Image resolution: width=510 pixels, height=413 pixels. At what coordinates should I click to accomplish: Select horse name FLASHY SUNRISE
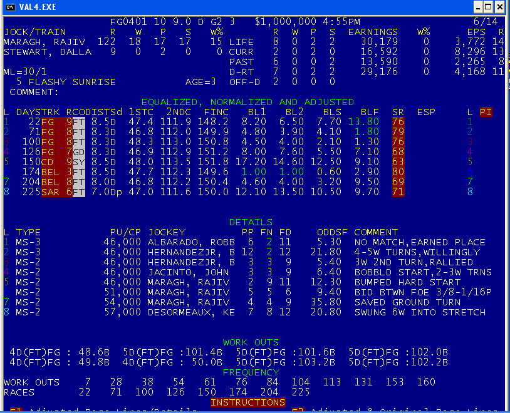pyautogui.click(x=72, y=82)
